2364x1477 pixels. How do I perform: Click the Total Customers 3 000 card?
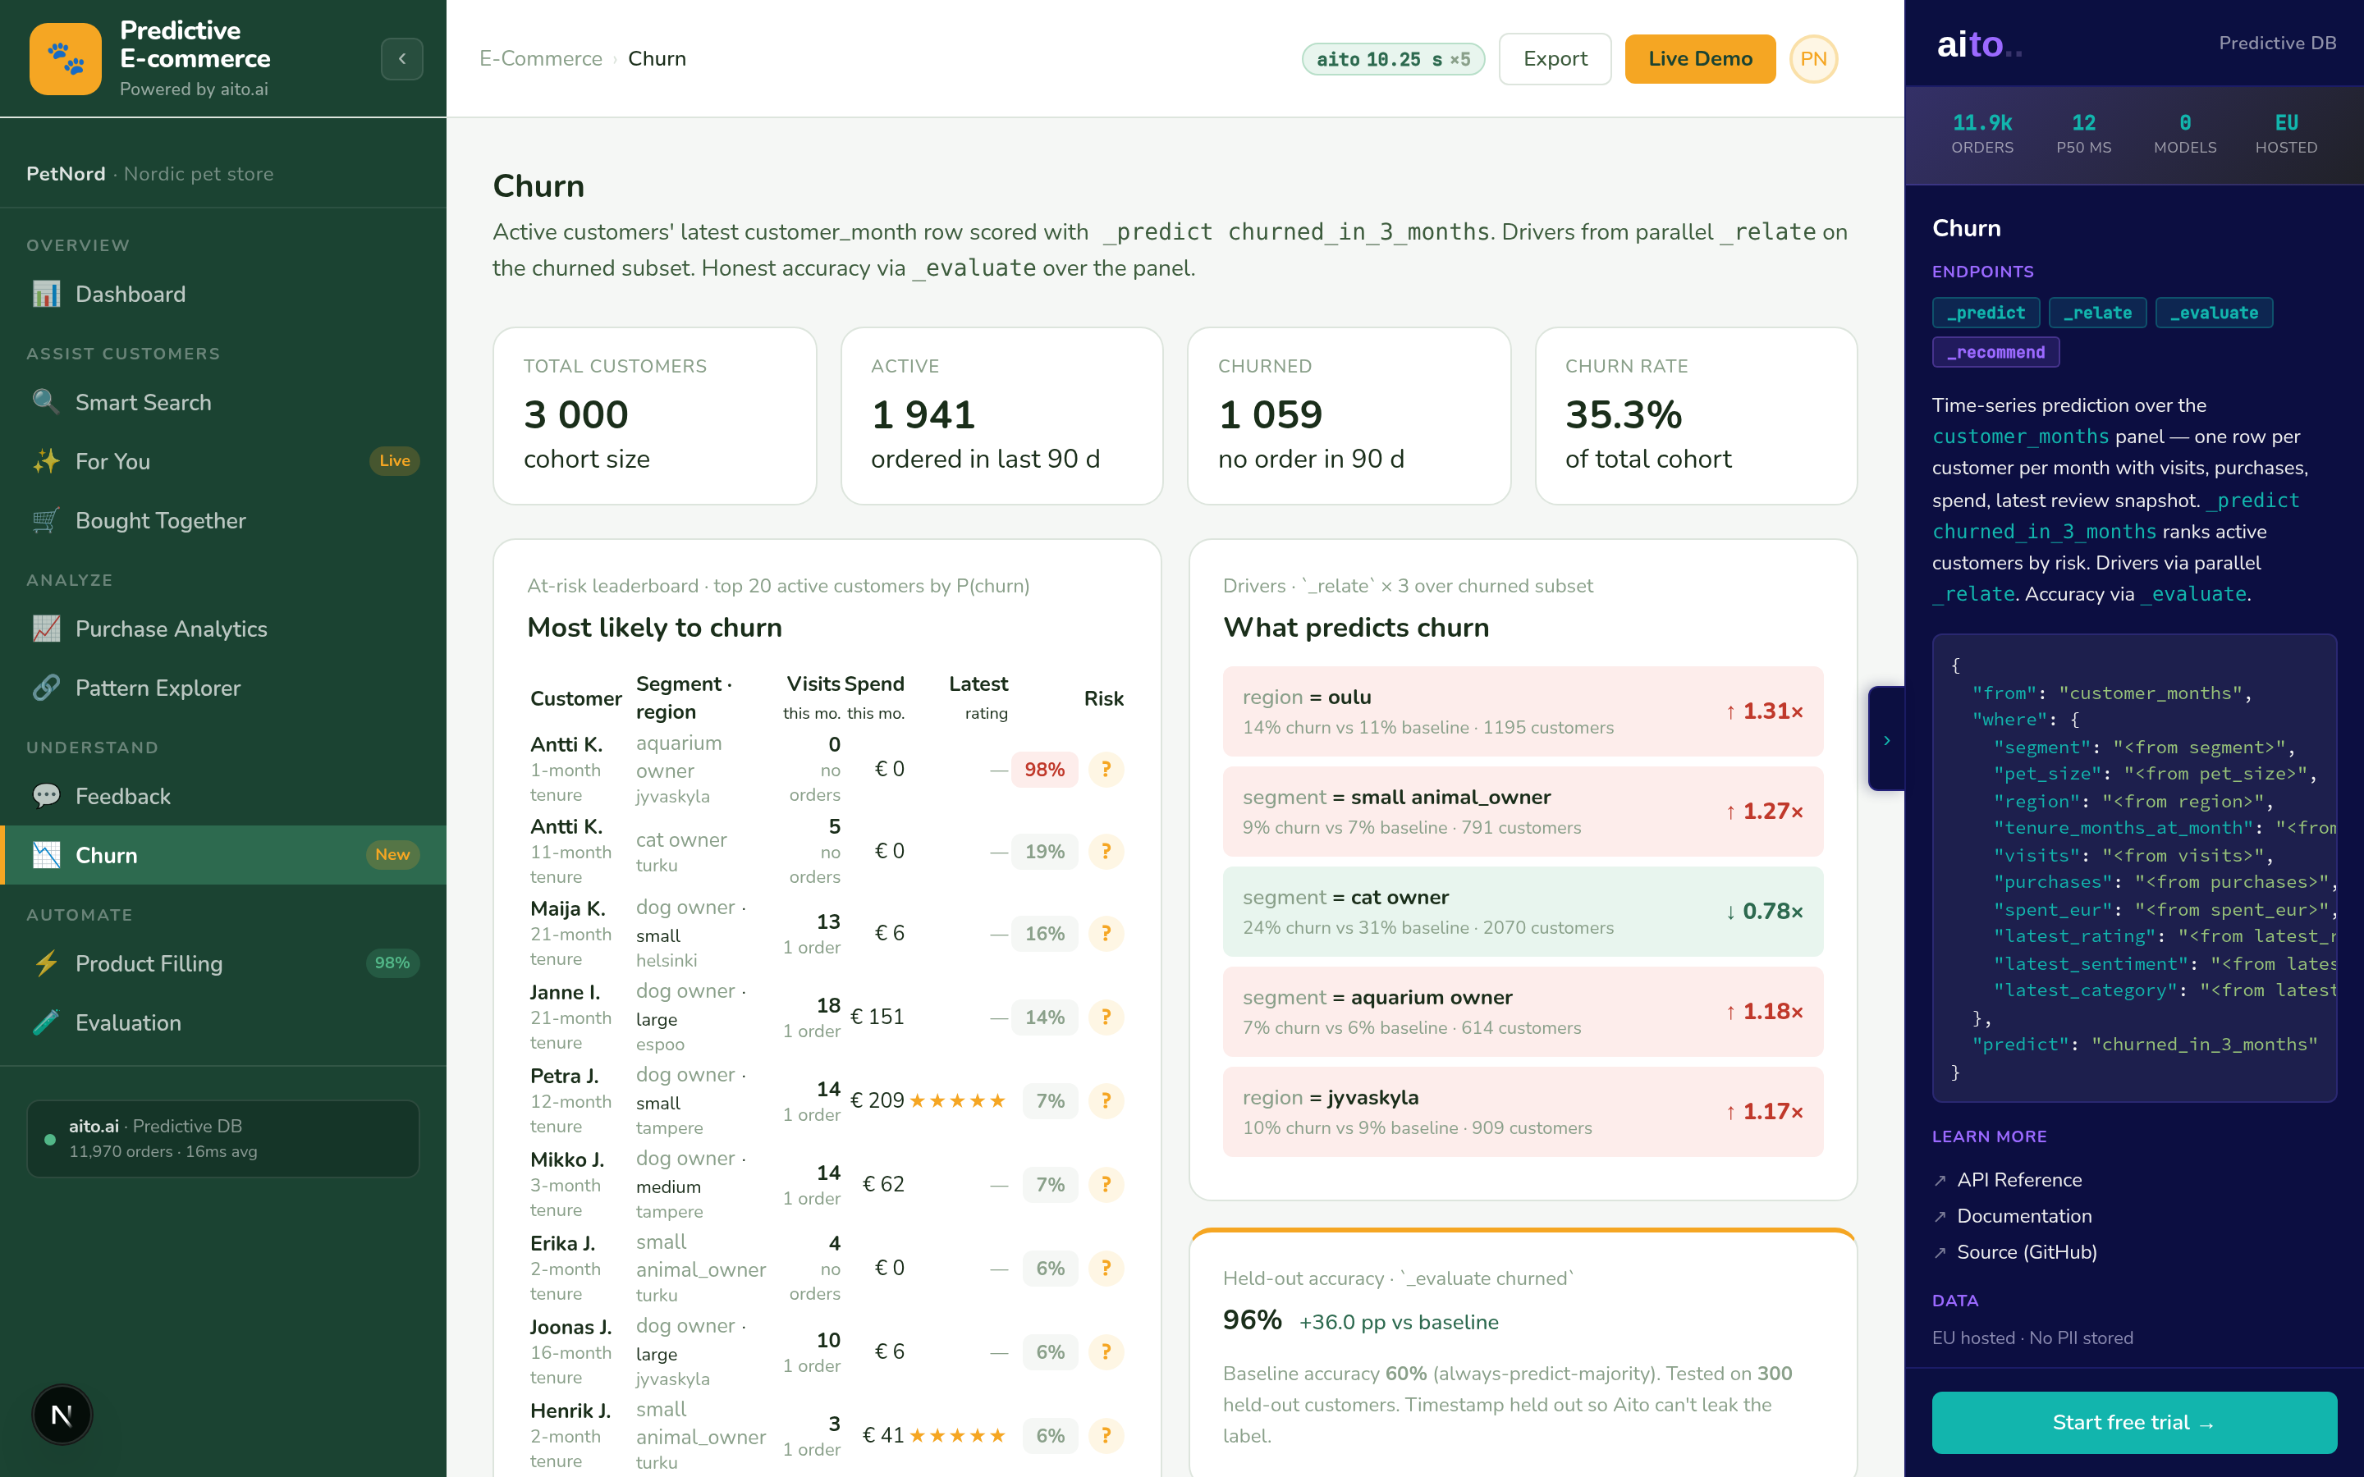click(654, 415)
